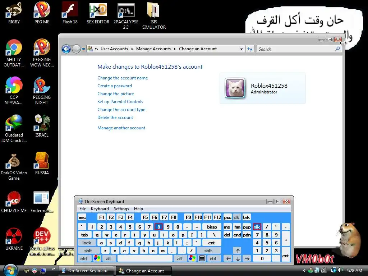Click the up arrow key
The image size is (368, 276).
tap(238, 250)
